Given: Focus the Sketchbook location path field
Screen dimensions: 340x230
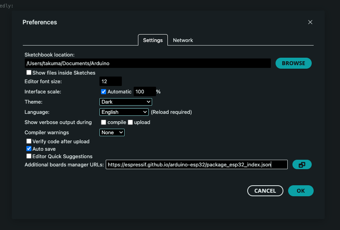Looking at the screenshot, I should click(148, 63).
